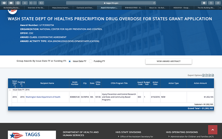Open the Downloads arrow button
This screenshot has height=139, width=222.
point(204,3)
